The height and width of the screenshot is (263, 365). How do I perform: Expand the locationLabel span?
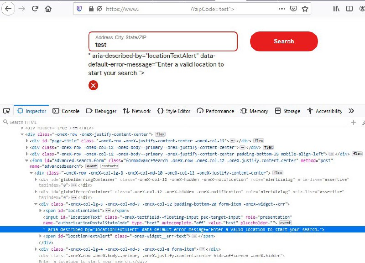40,211
